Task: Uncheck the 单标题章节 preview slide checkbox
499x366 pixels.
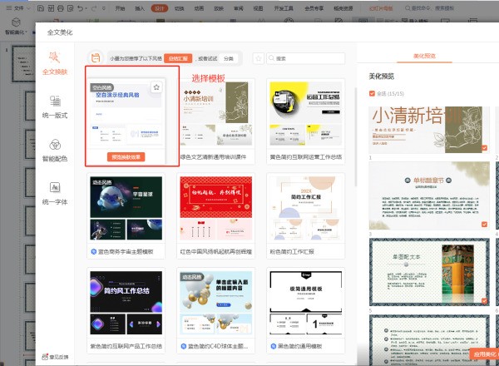Action: point(484,225)
